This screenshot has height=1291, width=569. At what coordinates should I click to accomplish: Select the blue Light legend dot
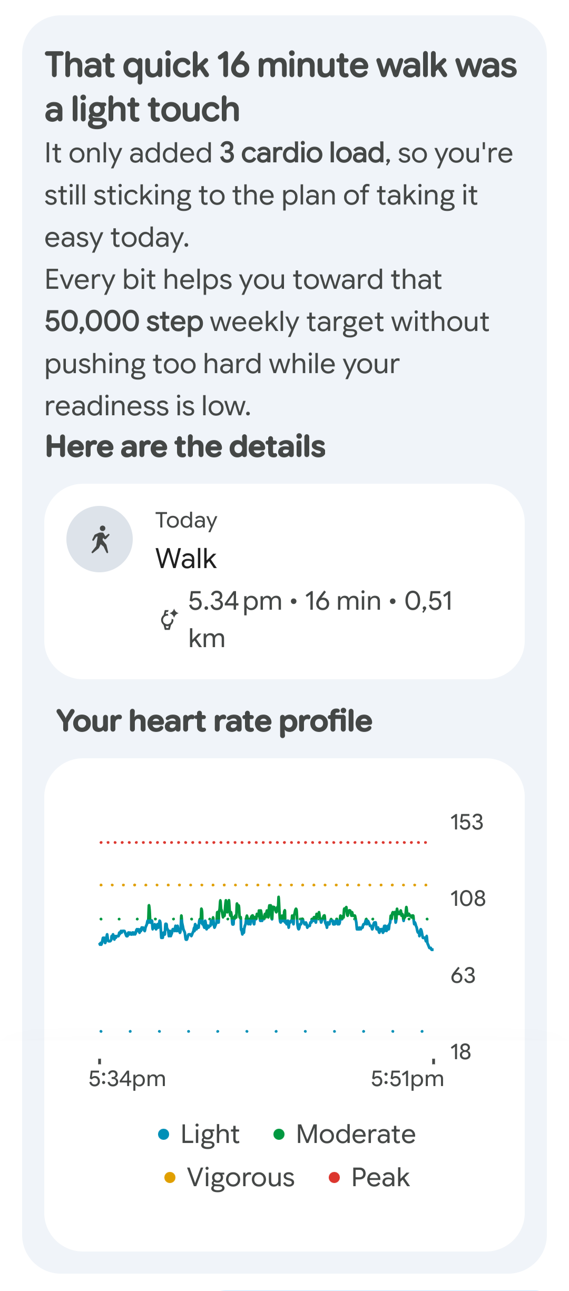[164, 1134]
